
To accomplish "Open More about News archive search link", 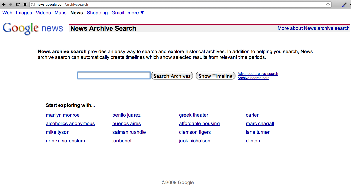I will [313, 28].
